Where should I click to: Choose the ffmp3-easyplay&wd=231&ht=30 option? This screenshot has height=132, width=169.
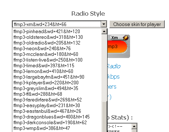pos(57,105)
